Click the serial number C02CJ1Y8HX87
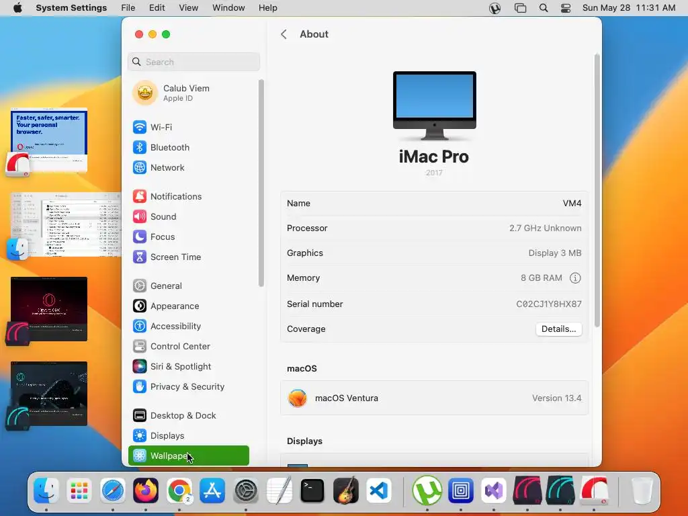The image size is (688, 516). click(548, 304)
